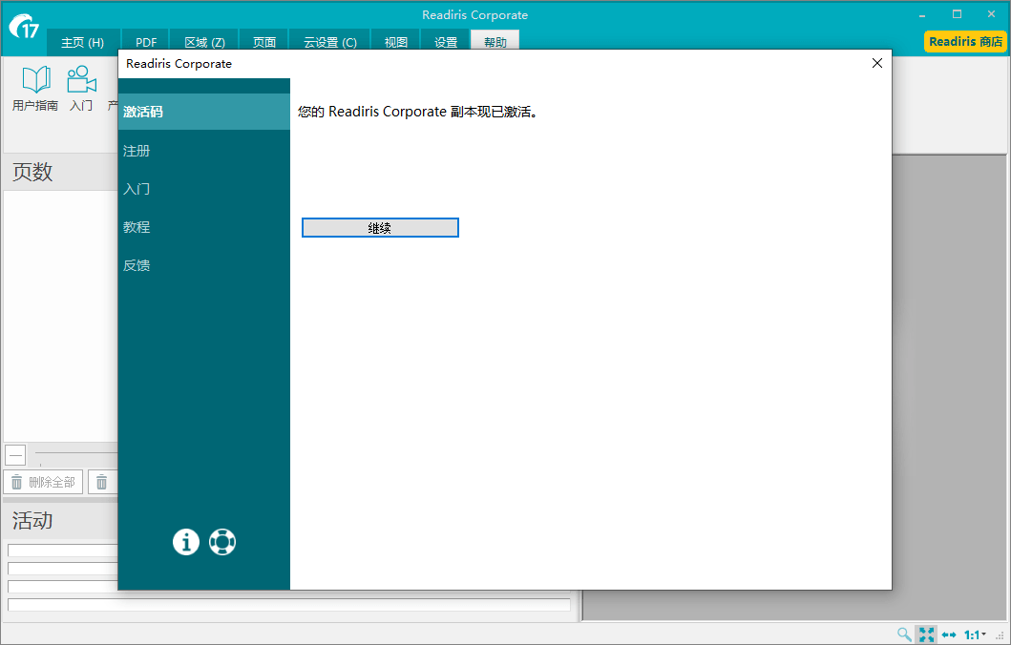Switch to the 区域 (Z) tab
This screenshot has width=1011, height=645.
click(204, 42)
